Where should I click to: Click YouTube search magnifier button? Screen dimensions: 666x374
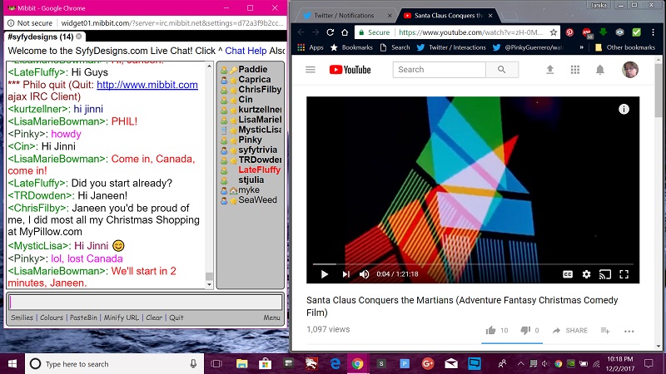click(x=502, y=70)
